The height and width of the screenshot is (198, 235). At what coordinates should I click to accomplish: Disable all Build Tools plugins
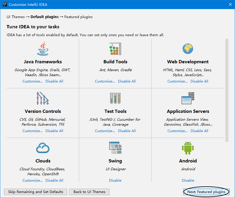127,81
